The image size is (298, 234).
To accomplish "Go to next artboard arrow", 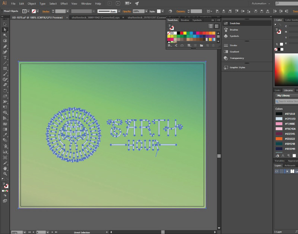I will coord(52,232).
